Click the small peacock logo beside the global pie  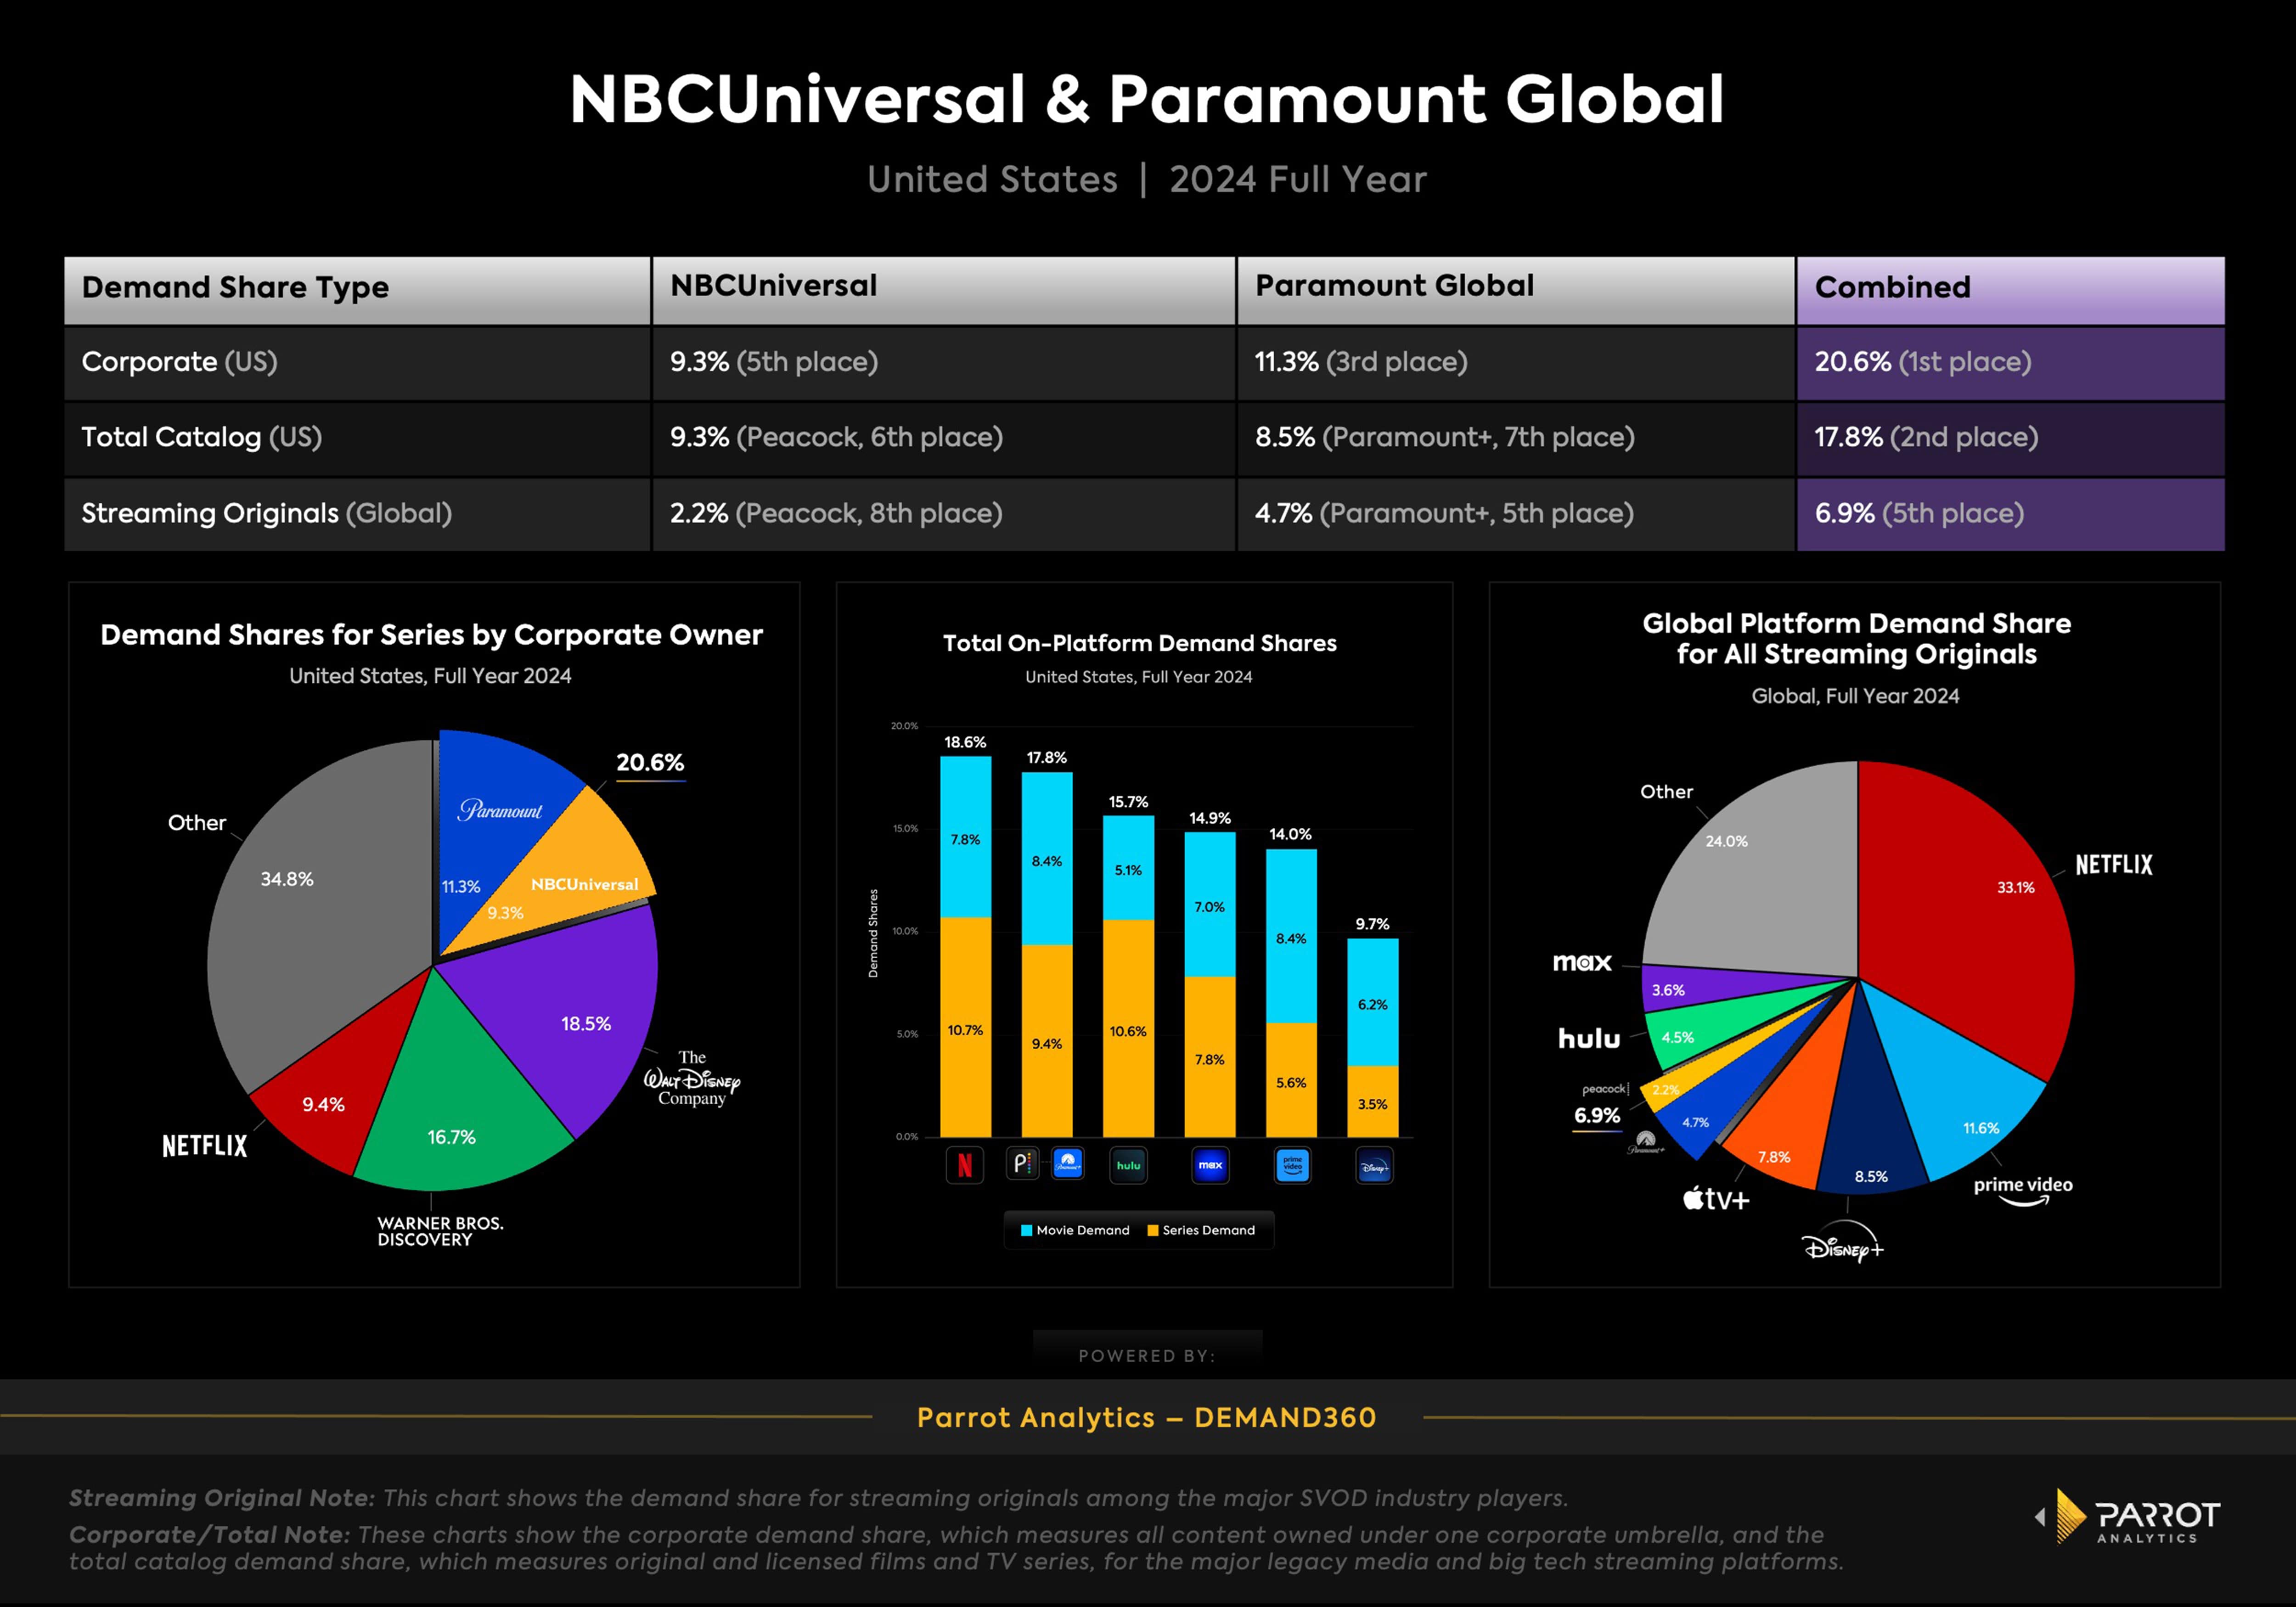[1606, 1089]
